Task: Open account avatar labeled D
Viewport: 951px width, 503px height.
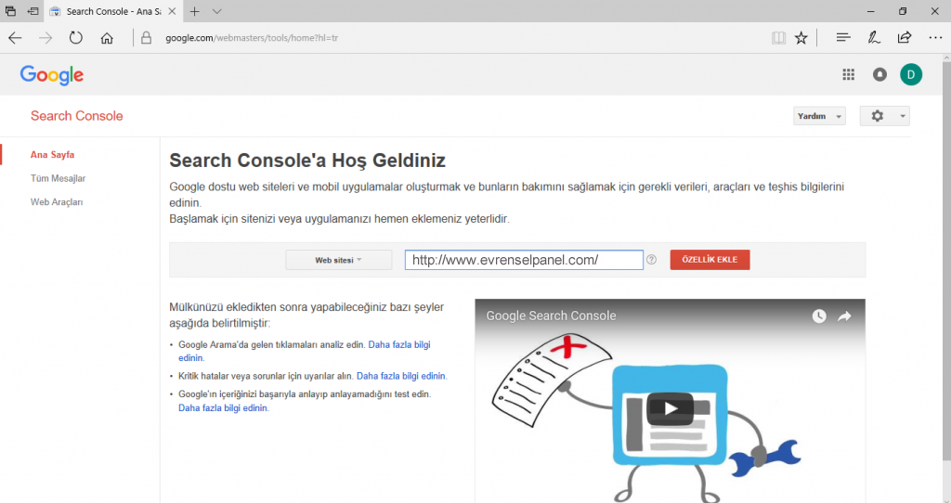Action: point(911,74)
